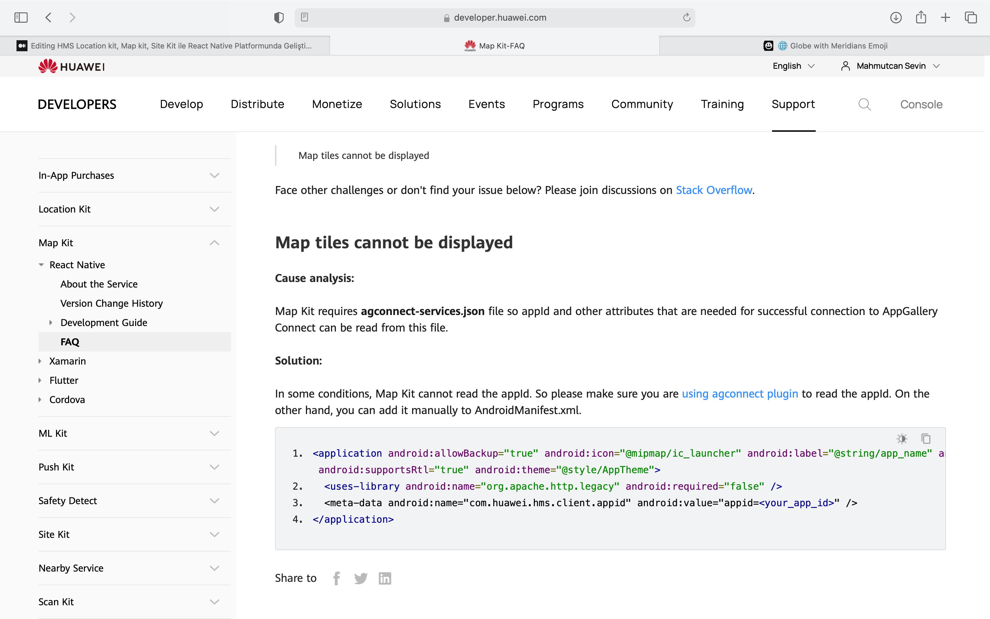The height and width of the screenshot is (619, 990).
Task: Expand Push Kit section
Action: [135, 467]
